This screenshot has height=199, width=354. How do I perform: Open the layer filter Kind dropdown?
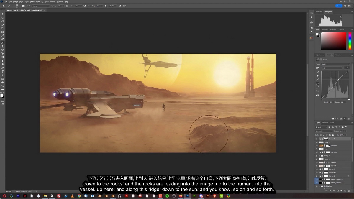(322, 127)
